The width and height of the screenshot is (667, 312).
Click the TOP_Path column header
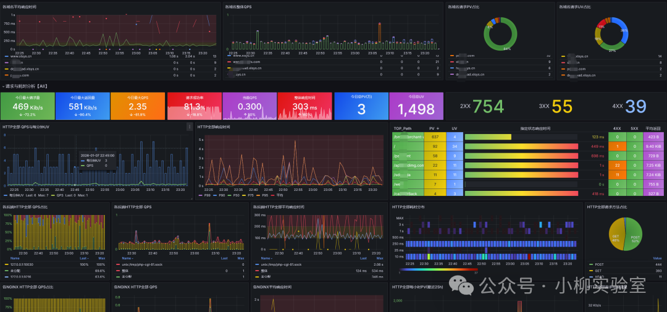(x=403, y=129)
